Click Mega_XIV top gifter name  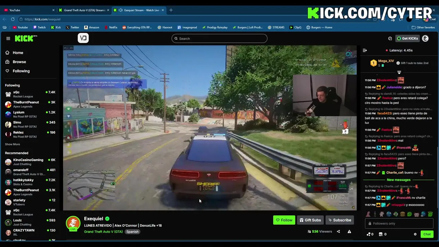click(x=386, y=61)
